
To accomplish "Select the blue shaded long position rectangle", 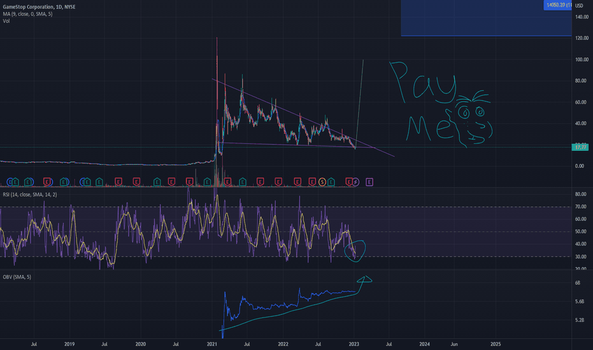I will pos(486,18).
